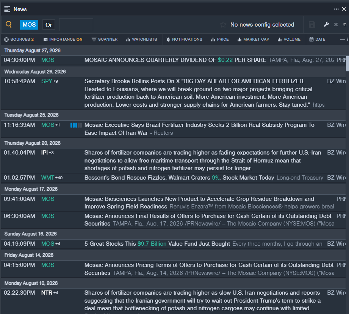The height and width of the screenshot is (314, 349).
Task: Click timestamp 09:41:00AM
Action: coord(19,199)
